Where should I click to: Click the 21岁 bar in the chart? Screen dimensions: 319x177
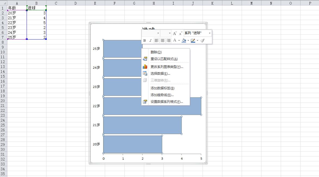143,125
